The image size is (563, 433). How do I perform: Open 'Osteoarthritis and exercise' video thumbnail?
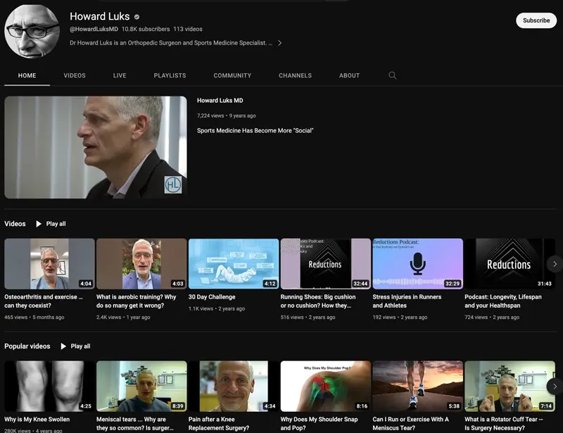[x=49, y=264]
